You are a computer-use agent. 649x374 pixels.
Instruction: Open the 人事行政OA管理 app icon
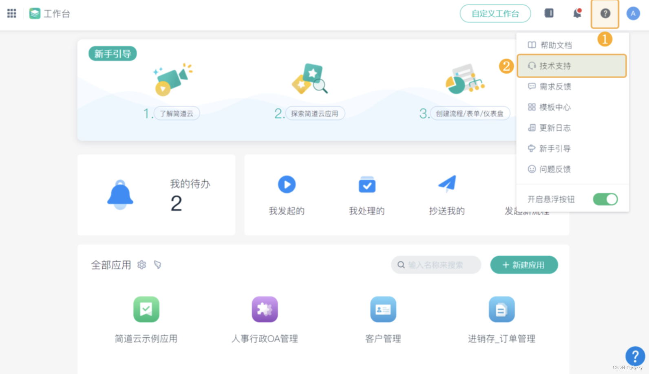pyautogui.click(x=265, y=309)
